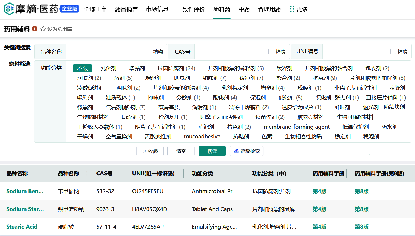This screenshot has height=236, width=415.
Task: Check the 精确 box for UNII编号
Action: pos(393,51)
